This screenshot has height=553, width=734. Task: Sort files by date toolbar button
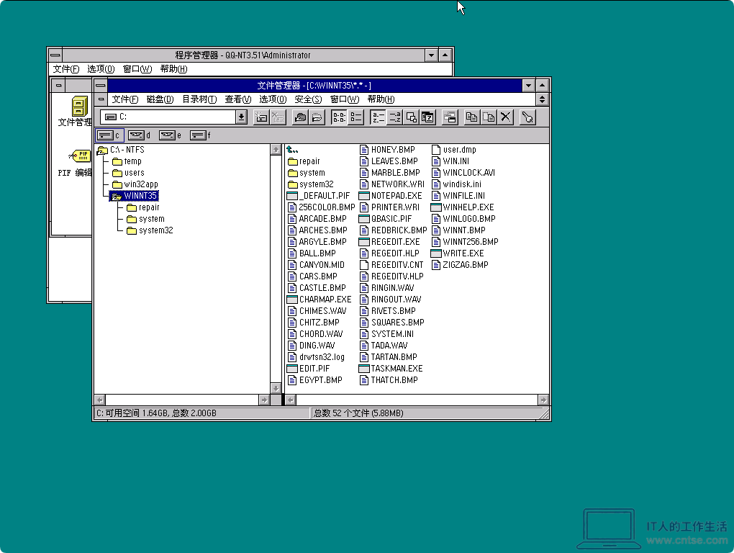point(427,117)
